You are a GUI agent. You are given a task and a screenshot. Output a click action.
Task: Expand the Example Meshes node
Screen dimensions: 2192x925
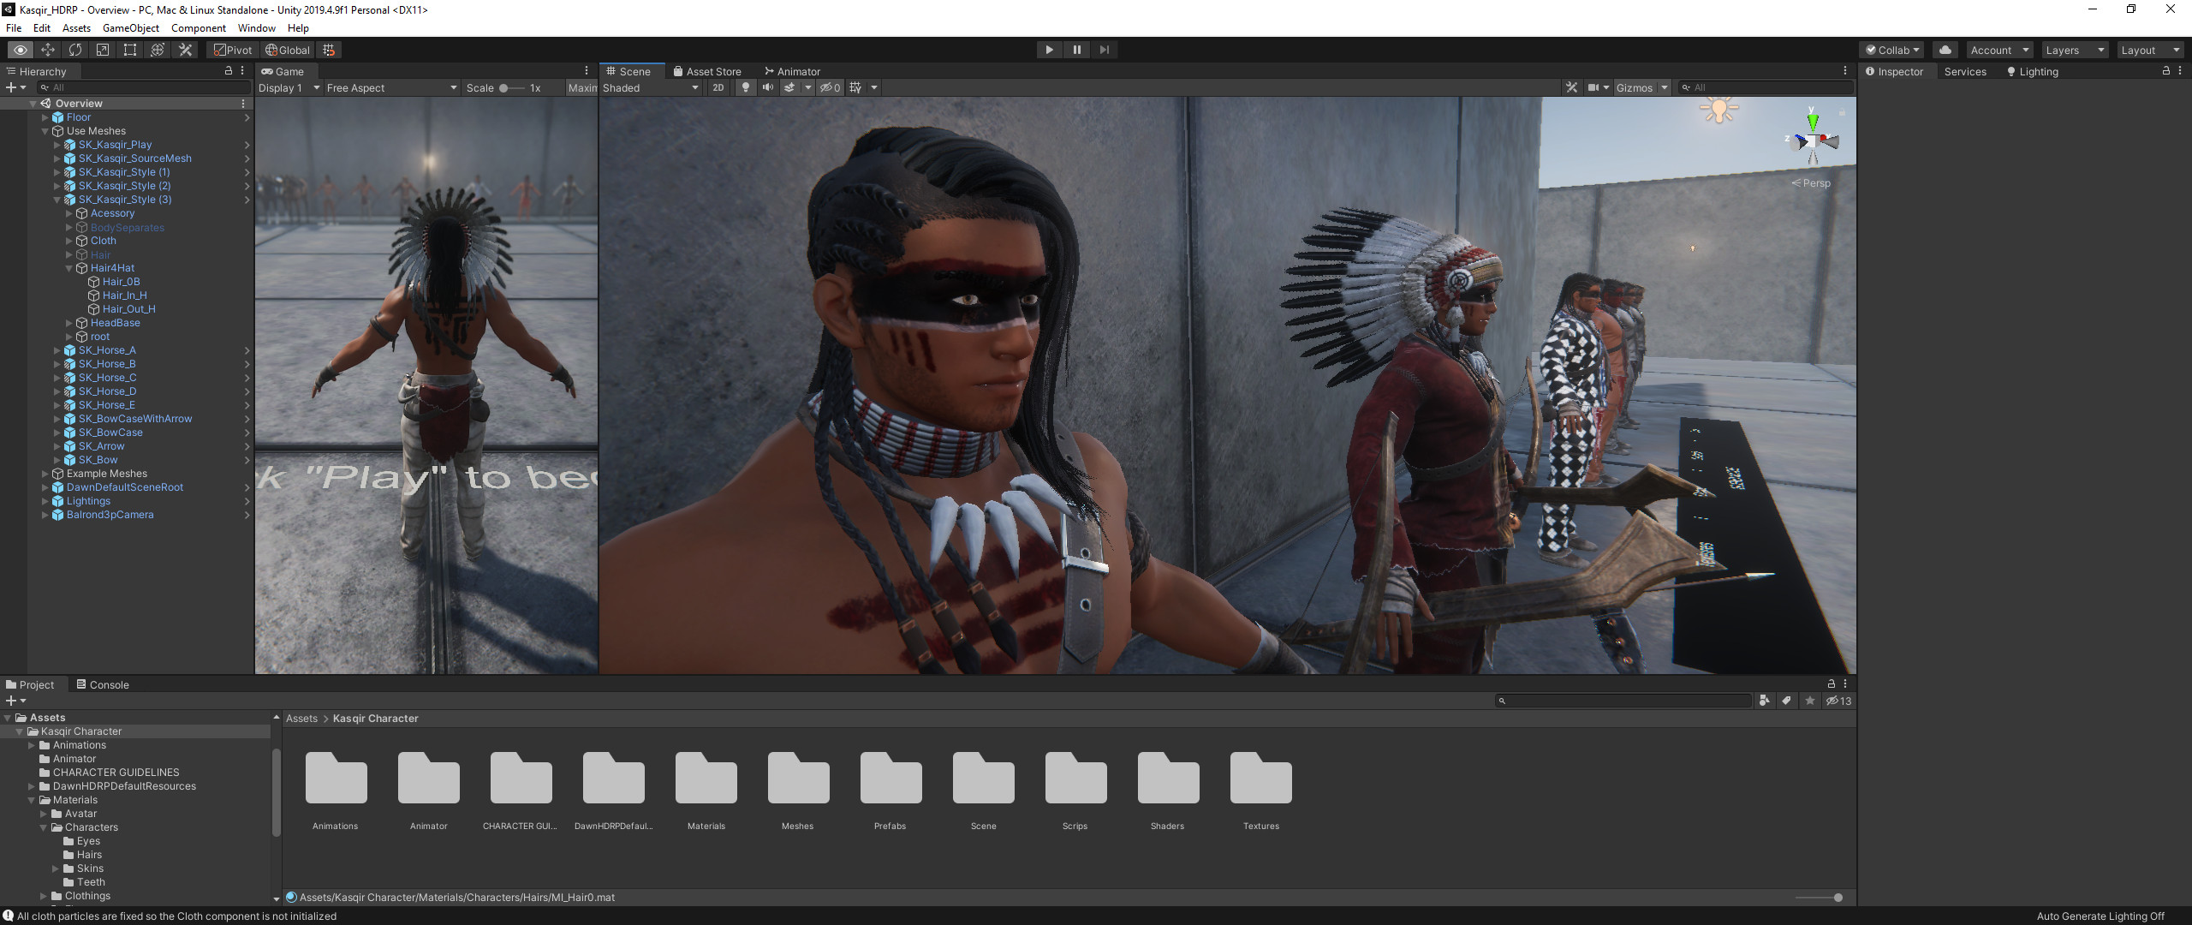(45, 474)
